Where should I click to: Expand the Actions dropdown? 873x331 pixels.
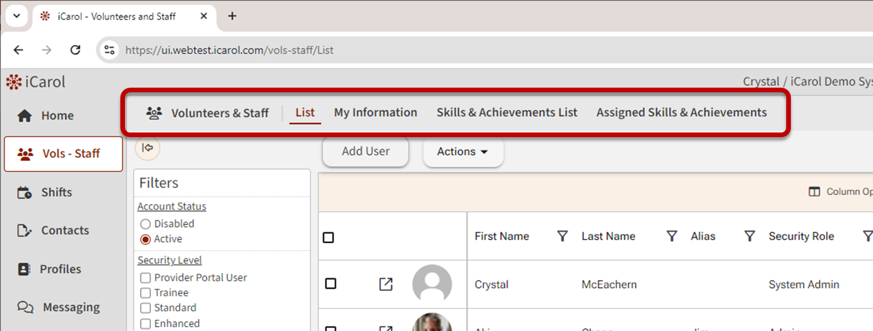pyautogui.click(x=462, y=152)
